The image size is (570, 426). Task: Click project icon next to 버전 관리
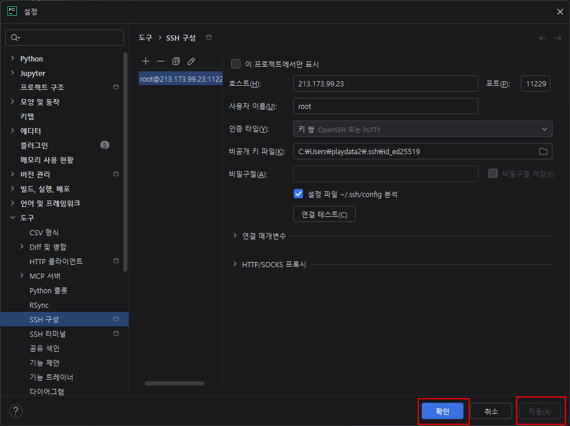[116, 174]
